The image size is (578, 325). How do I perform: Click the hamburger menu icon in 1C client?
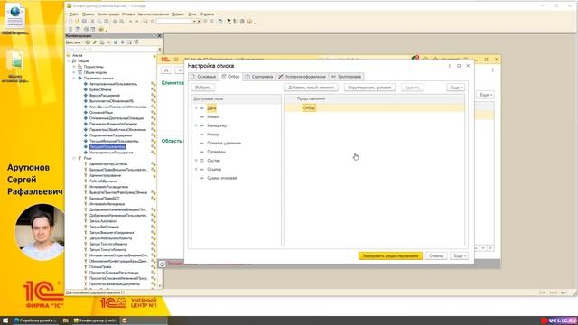point(176,60)
